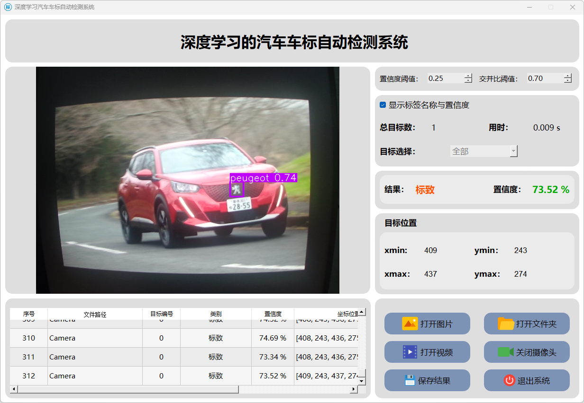
Task: Click the floppy disk icon on 保存结果
Action: [410, 380]
